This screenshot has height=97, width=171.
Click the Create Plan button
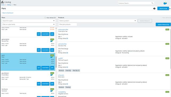click(163, 8)
